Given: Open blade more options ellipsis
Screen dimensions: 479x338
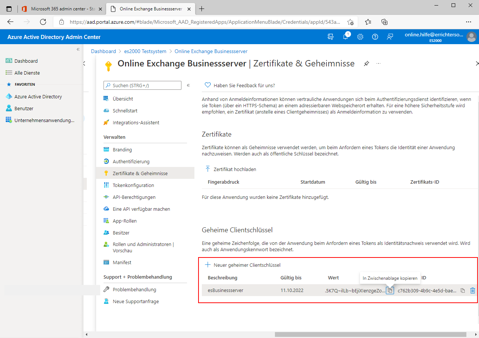Looking at the screenshot, I should coord(378,64).
